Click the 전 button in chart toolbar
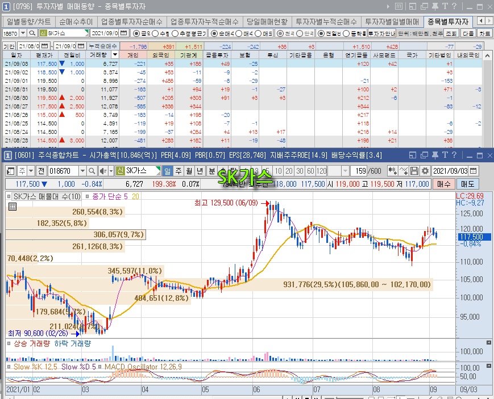This screenshot has height=399, width=494. pyautogui.click(x=41, y=171)
